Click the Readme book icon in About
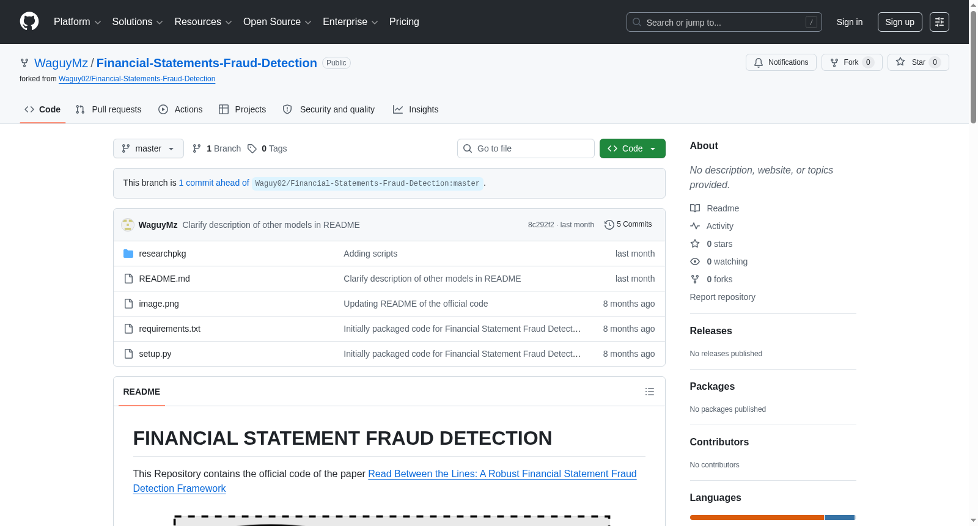 pyautogui.click(x=695, y=208)
